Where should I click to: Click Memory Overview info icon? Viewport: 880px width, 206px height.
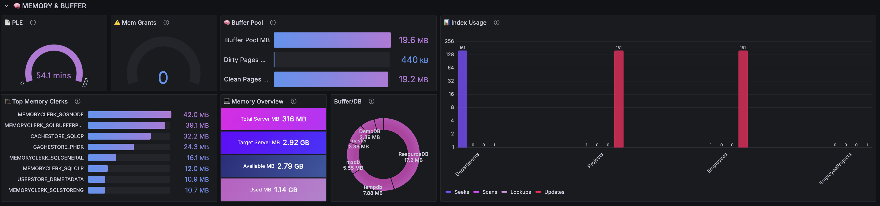(294, 101)
